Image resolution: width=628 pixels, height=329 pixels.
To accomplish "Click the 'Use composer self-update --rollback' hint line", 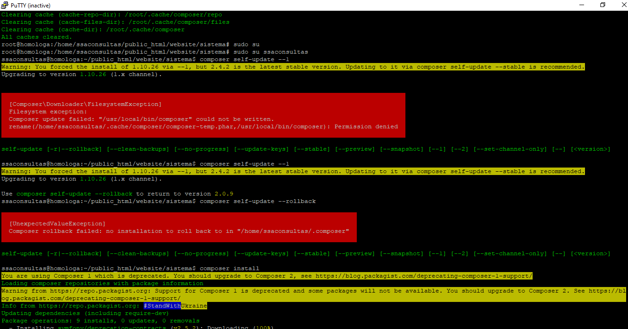I will click(117, 194).
